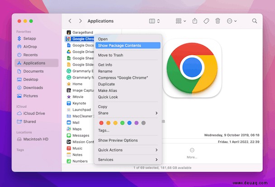This screenshot has width=275, height=187.
Task: Expand the Action menu chevron
Action: (x=236, y=21)
